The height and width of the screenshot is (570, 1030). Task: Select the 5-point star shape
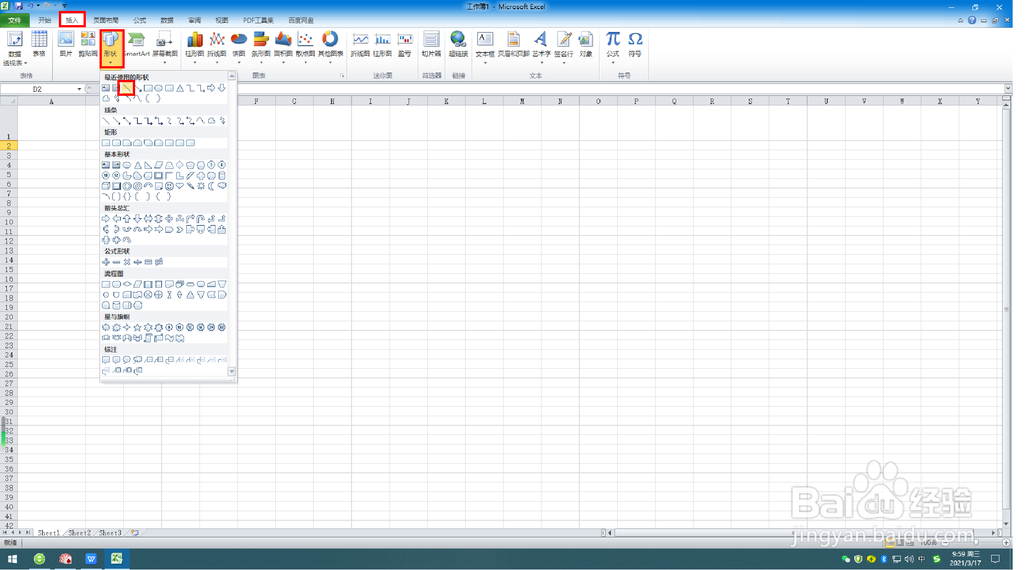click(137, 328)
